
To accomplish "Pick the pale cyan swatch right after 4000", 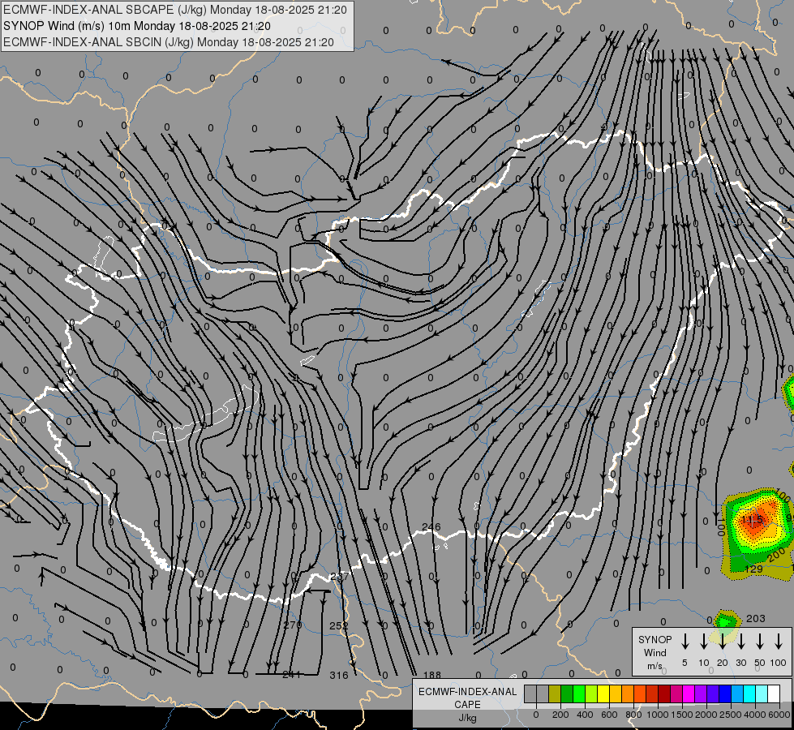I will (x=762, y=693).
